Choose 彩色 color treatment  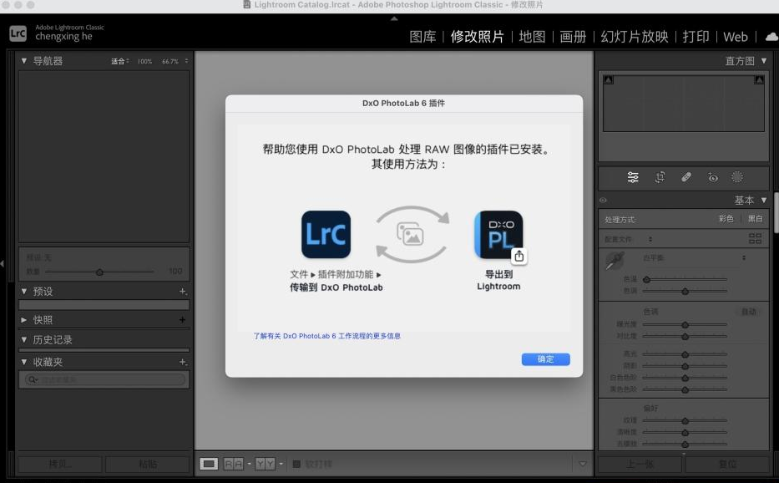(x=726, y=219)
